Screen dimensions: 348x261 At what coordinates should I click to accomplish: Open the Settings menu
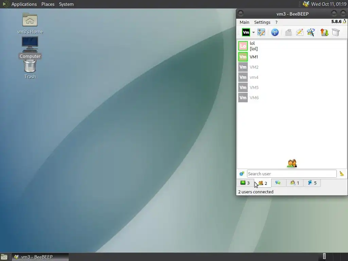click(x=262, y=22)
